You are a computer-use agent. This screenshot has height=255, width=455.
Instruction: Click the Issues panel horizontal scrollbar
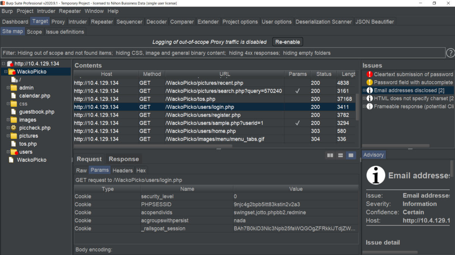pos(396,146)
